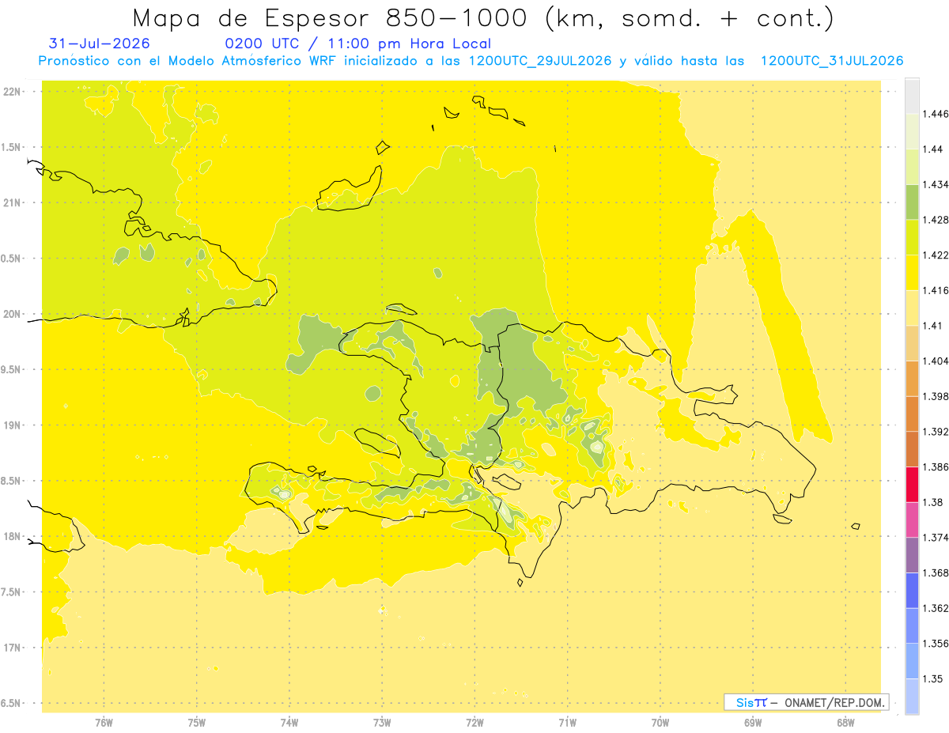This screenshot has height=733, width=949.
Task: Pick the pink 1.374–1.38 colorbar swatch
Action: [x=913, y=520]
